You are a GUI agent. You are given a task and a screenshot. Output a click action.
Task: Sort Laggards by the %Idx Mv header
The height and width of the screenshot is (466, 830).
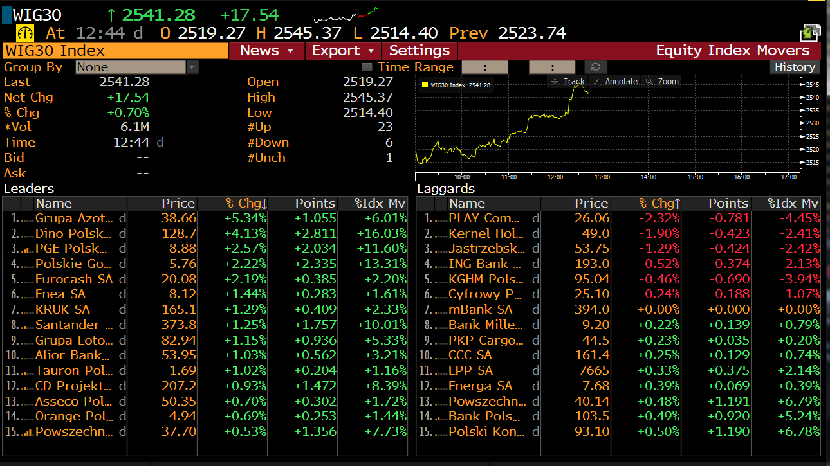[x=786, y=204]
